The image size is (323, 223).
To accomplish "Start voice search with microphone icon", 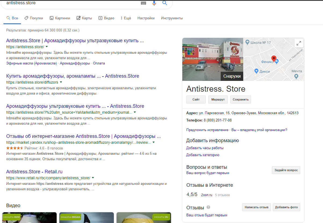I will [154, 3].
